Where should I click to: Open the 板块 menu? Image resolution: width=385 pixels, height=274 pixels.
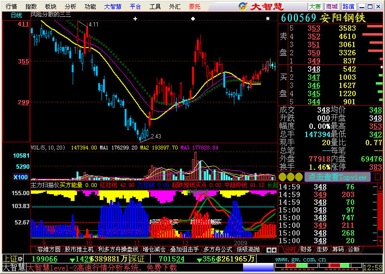(x=51, y=6)
